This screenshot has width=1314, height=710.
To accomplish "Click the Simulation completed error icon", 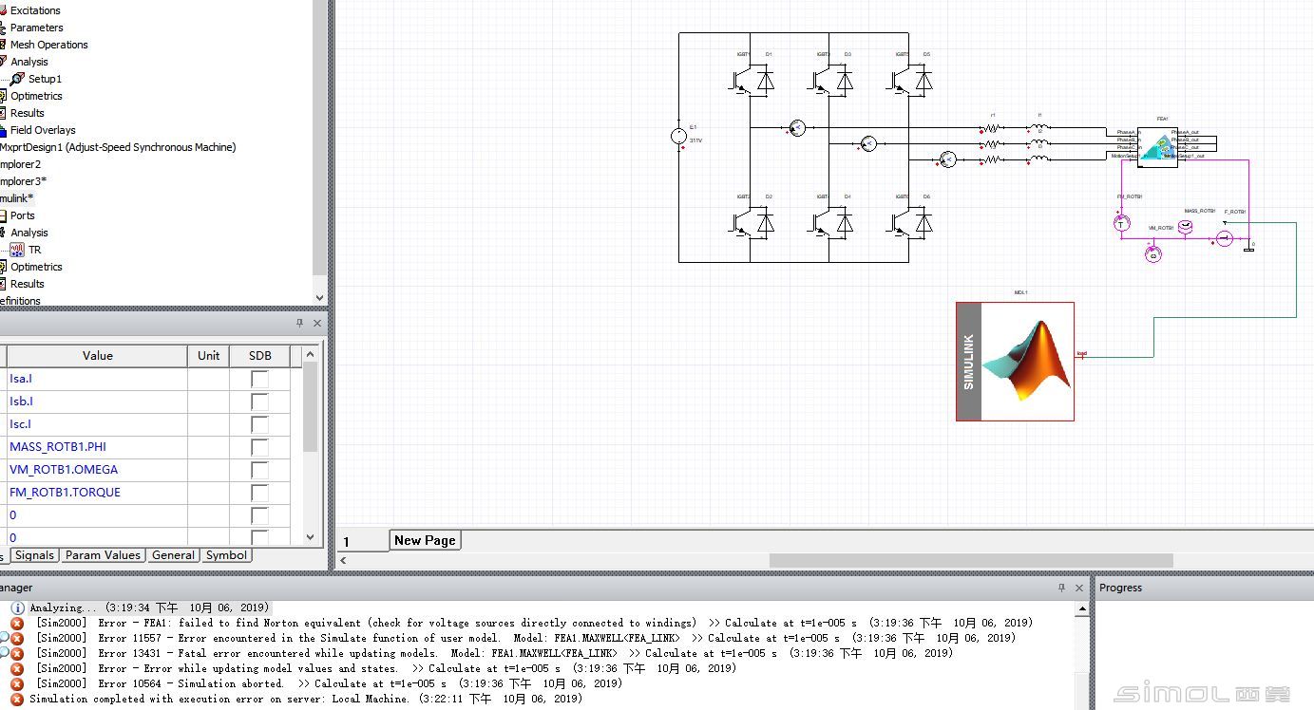I will click(17, 699).
